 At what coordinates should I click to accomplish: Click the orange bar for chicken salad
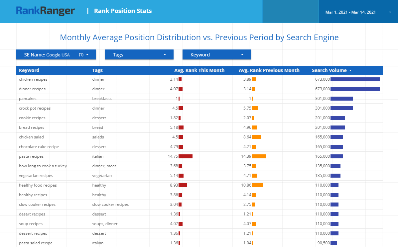click(256, 137)
